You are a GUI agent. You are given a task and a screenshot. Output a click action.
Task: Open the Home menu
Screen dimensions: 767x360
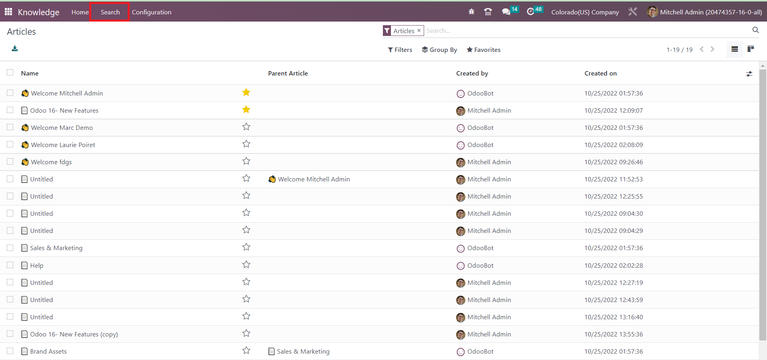80,12
